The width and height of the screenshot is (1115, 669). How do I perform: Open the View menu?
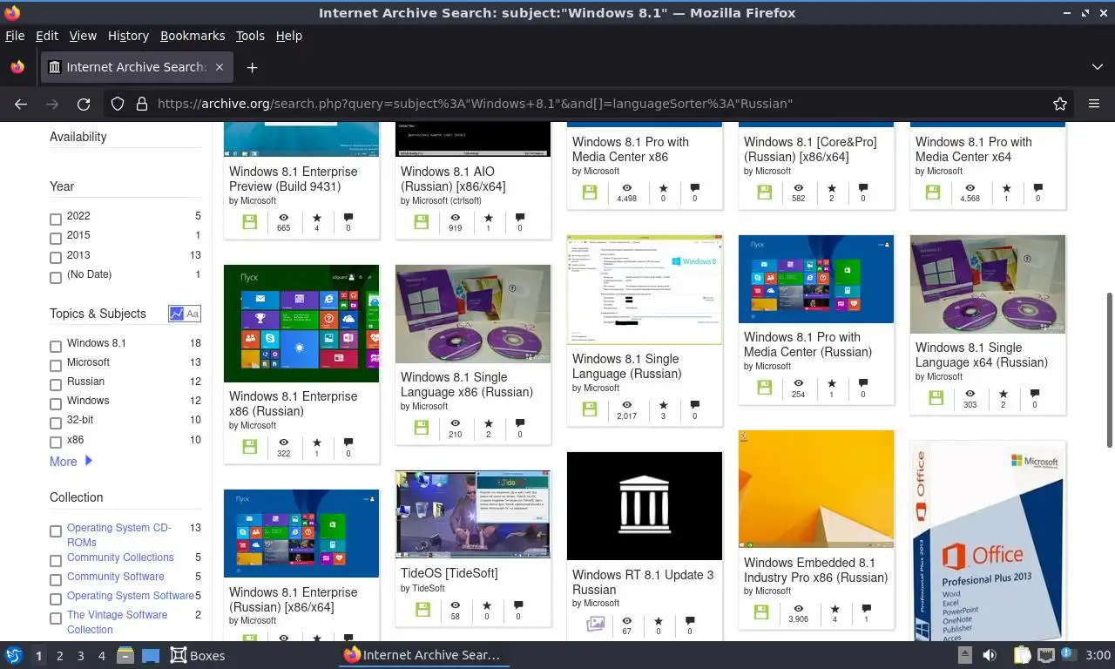(83, 36)
